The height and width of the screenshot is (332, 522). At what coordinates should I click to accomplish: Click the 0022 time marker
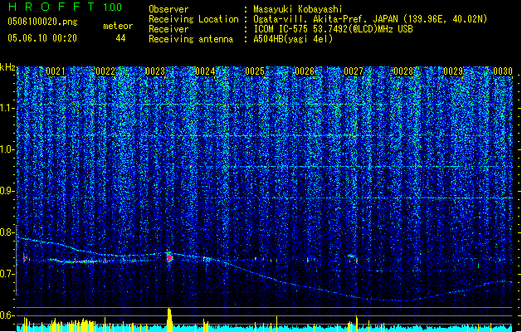click(x=105, y=71)
